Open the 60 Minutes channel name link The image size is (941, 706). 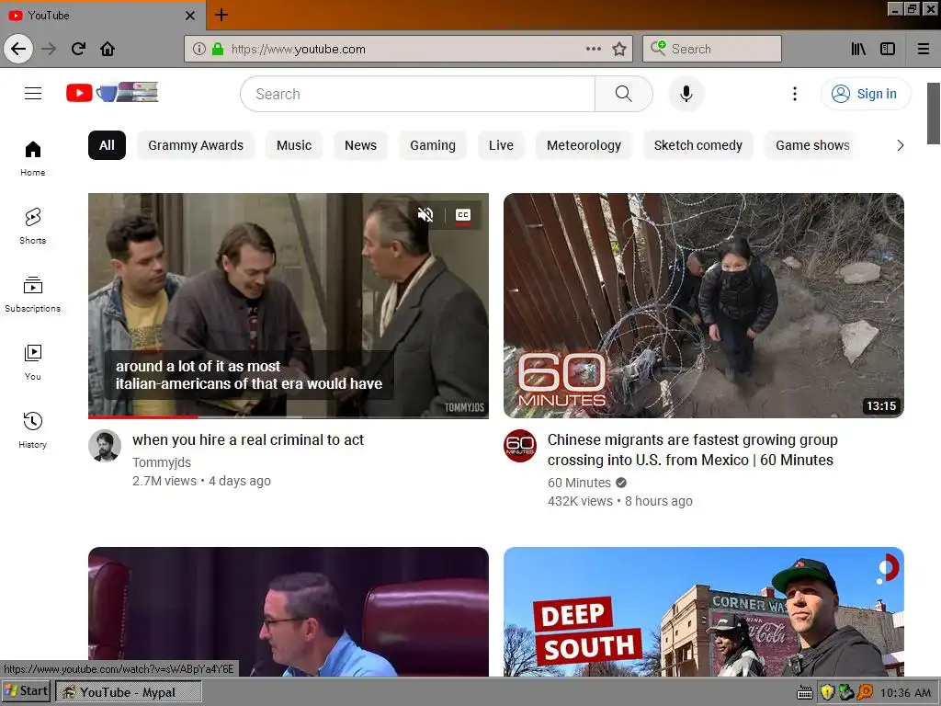[x=579, y=483]
